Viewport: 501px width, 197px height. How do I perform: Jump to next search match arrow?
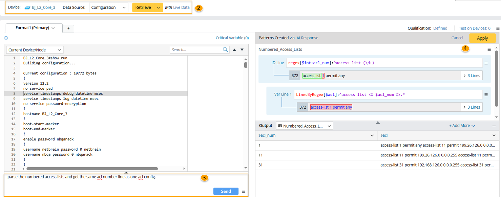(x=242, y=50)
